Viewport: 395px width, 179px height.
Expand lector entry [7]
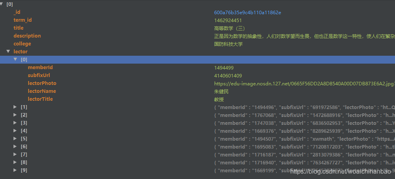tap(15, 155)
